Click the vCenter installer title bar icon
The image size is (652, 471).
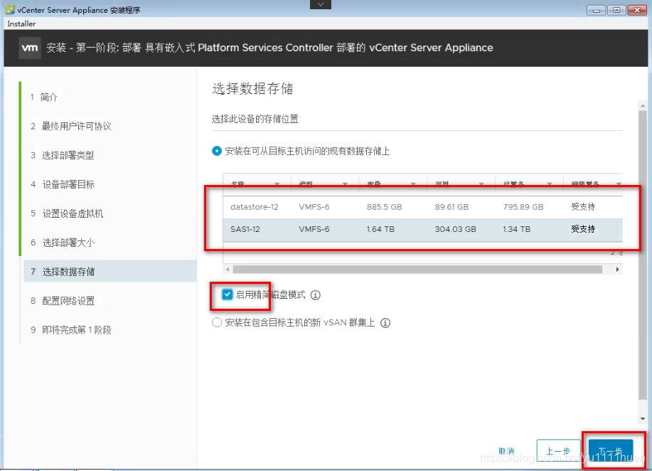(10, 9)
